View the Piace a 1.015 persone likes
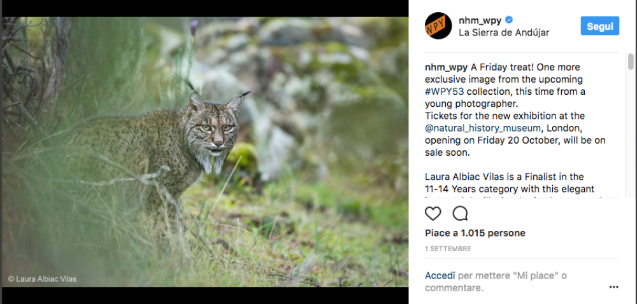This screenshot has height=304, width=637. 475,233
